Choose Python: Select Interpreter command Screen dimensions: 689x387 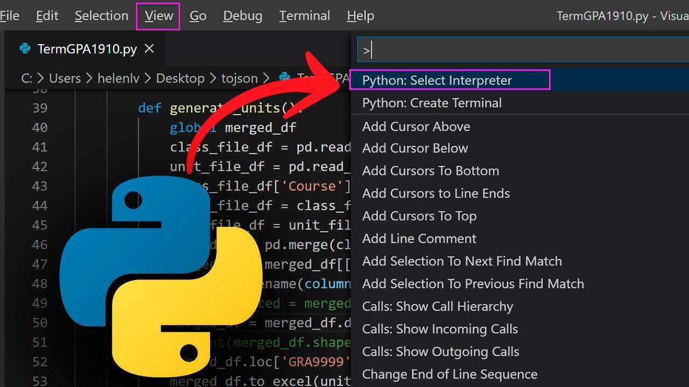[x=519, y=80]
